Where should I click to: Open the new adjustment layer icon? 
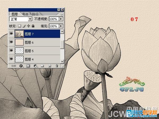pos(36,66)
